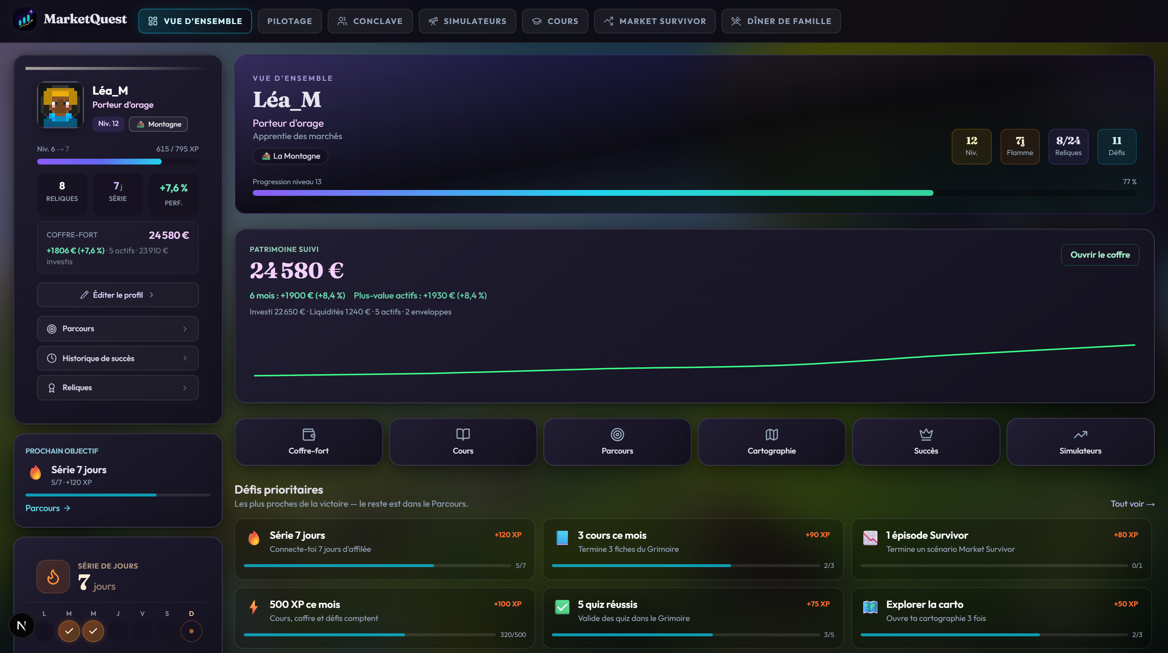Follow the Tout voir link

click(1132, 503)
